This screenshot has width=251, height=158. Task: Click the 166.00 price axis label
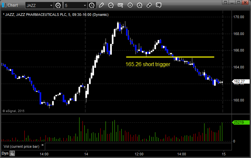238,50
